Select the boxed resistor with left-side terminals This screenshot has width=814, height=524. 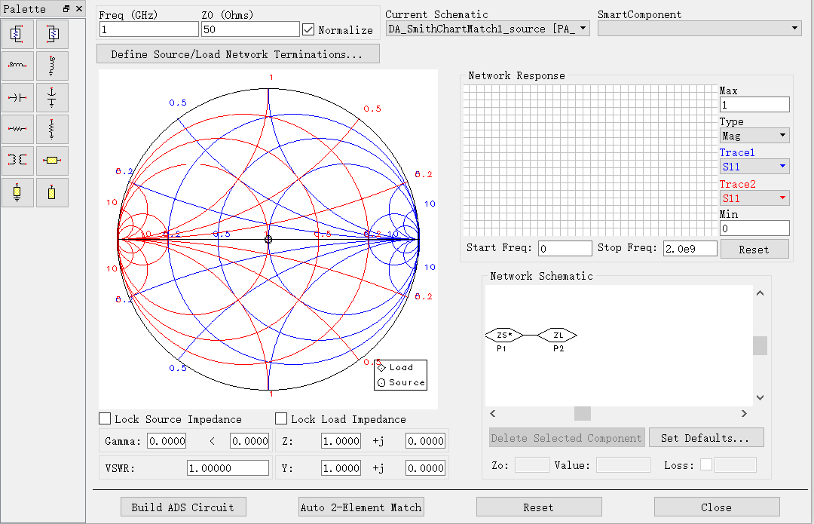53,34
